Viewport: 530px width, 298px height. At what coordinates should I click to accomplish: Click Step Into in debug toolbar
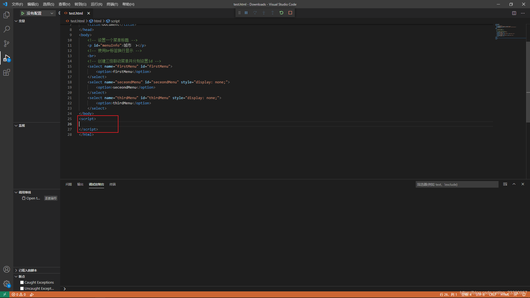pos(264,13)
